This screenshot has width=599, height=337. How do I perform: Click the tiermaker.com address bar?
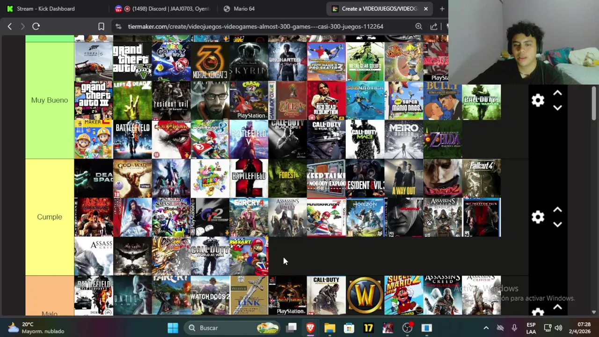tap(256, 27)
